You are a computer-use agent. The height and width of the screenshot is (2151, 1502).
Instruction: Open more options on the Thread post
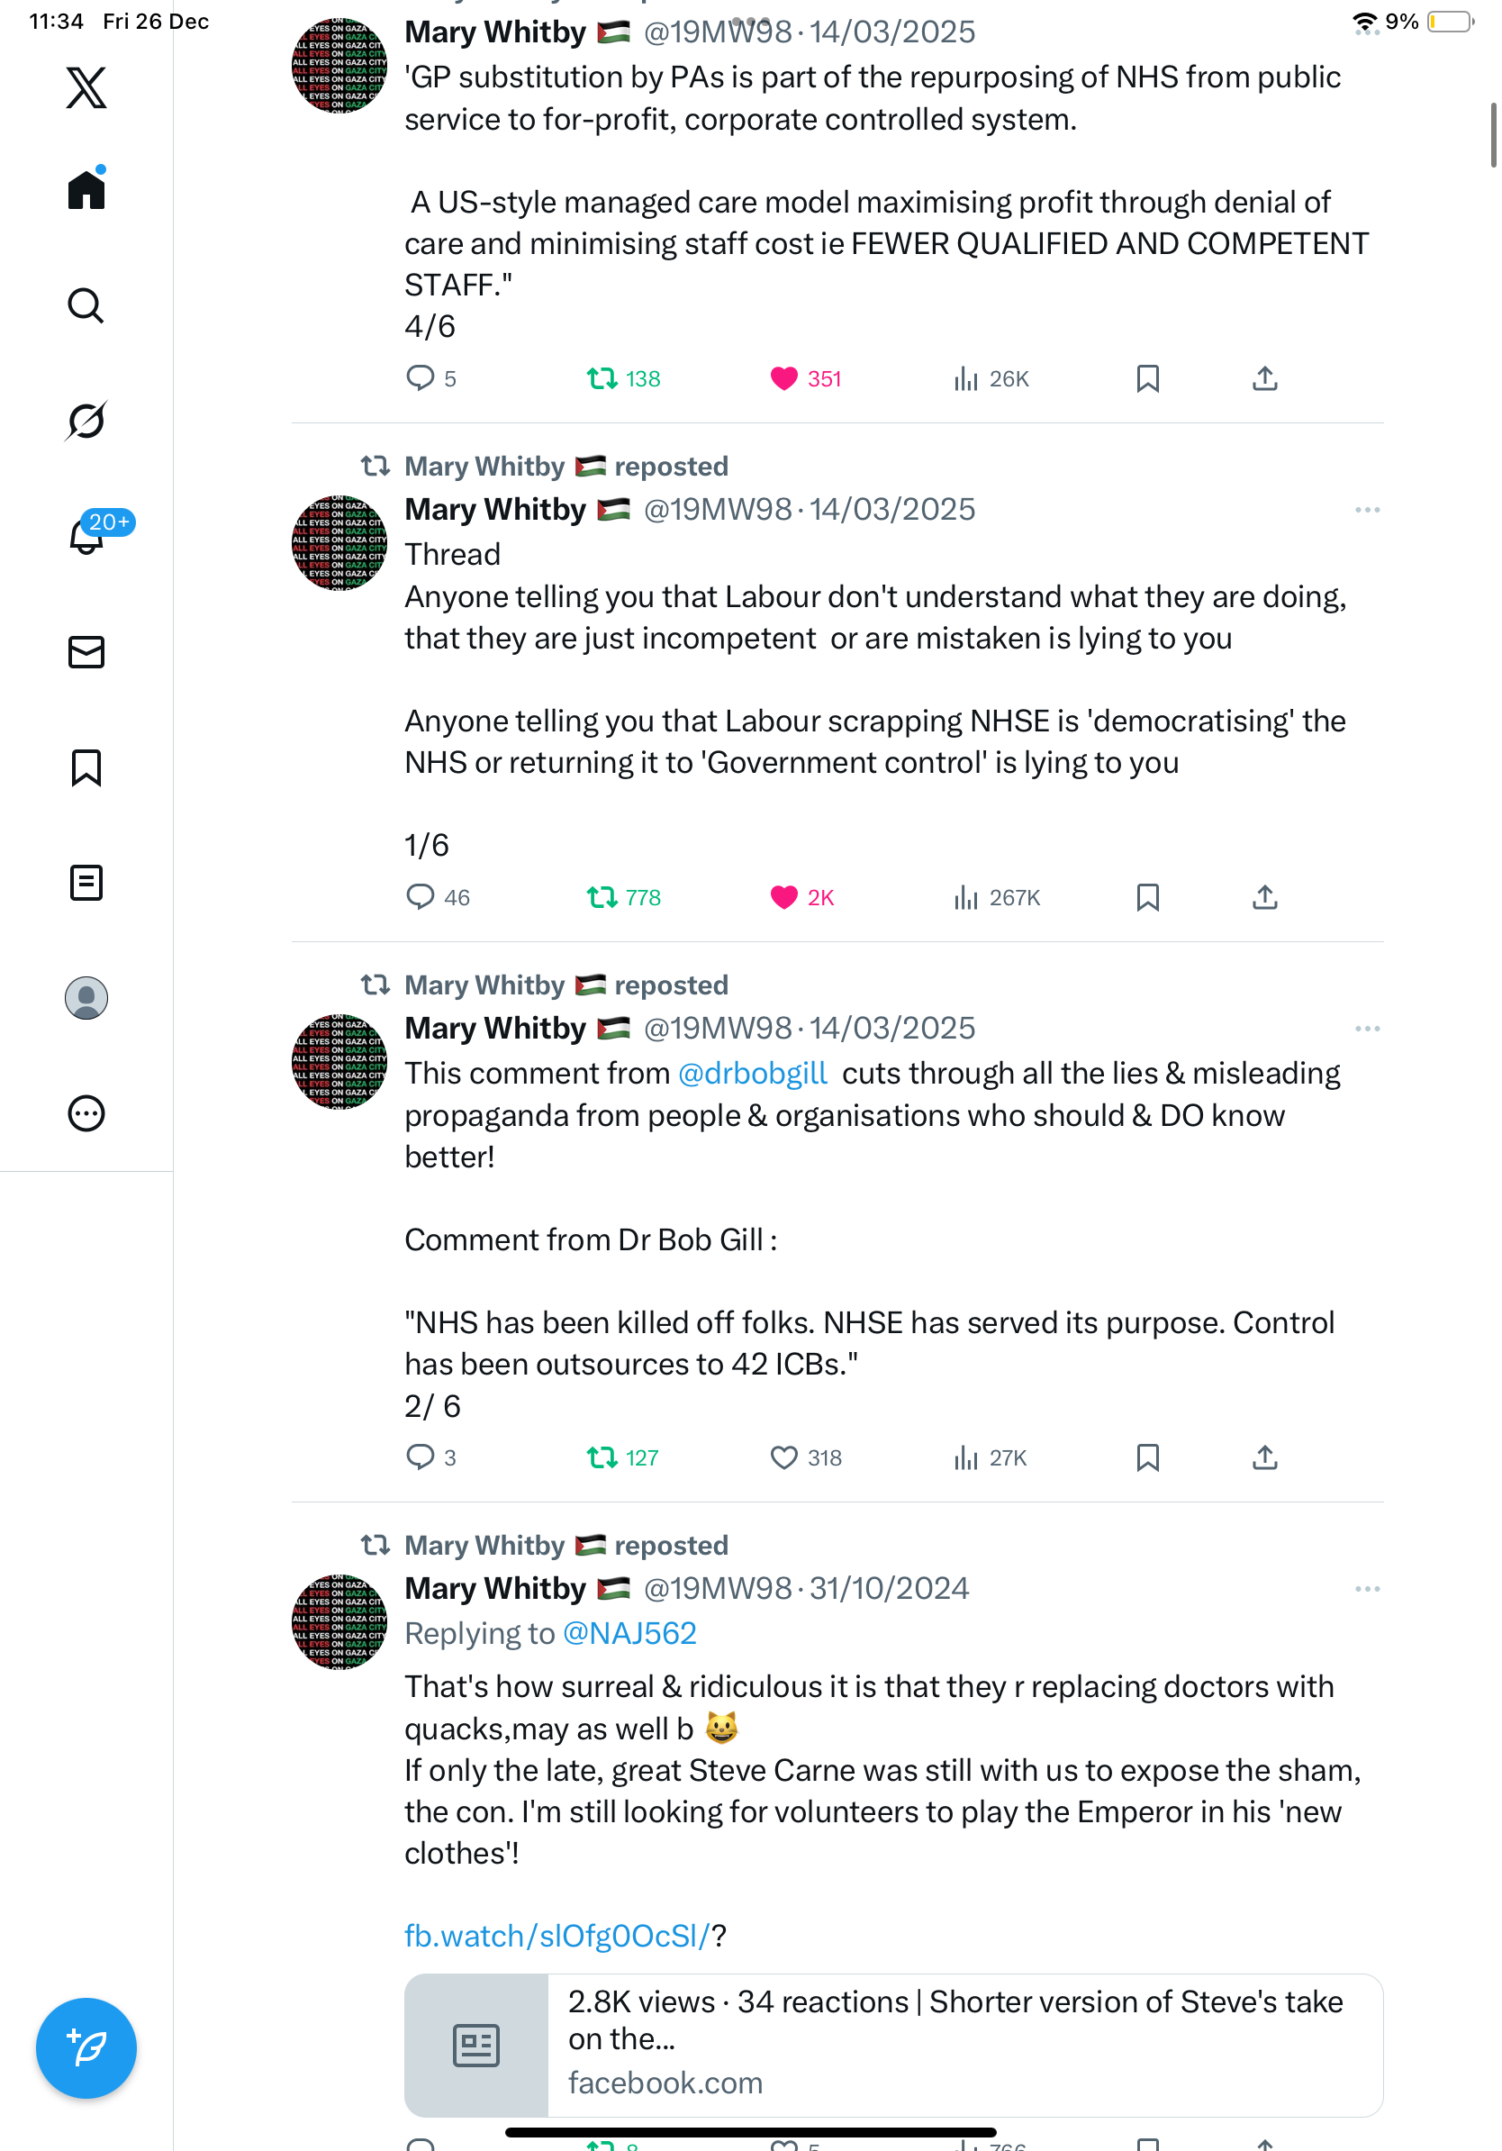pos(1366,510)
